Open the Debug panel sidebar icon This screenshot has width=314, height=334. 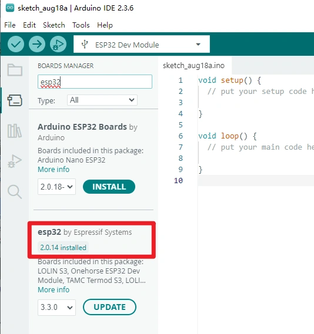[15, 161]
